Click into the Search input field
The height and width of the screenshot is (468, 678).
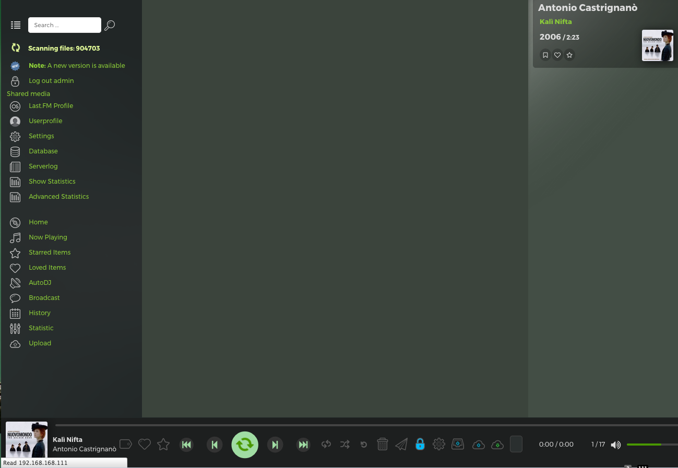pyautogui.click(x=64, y=25)
